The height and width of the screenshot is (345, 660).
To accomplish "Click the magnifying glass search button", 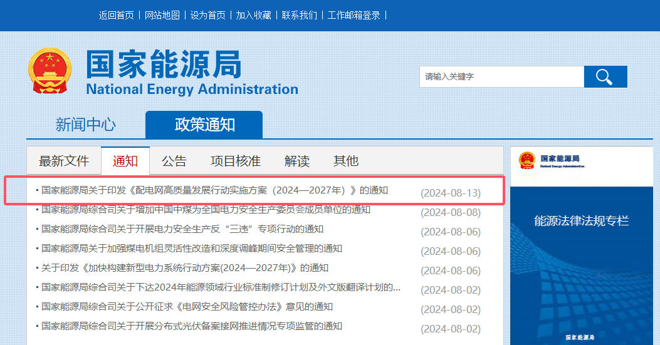I will point(605,76).
